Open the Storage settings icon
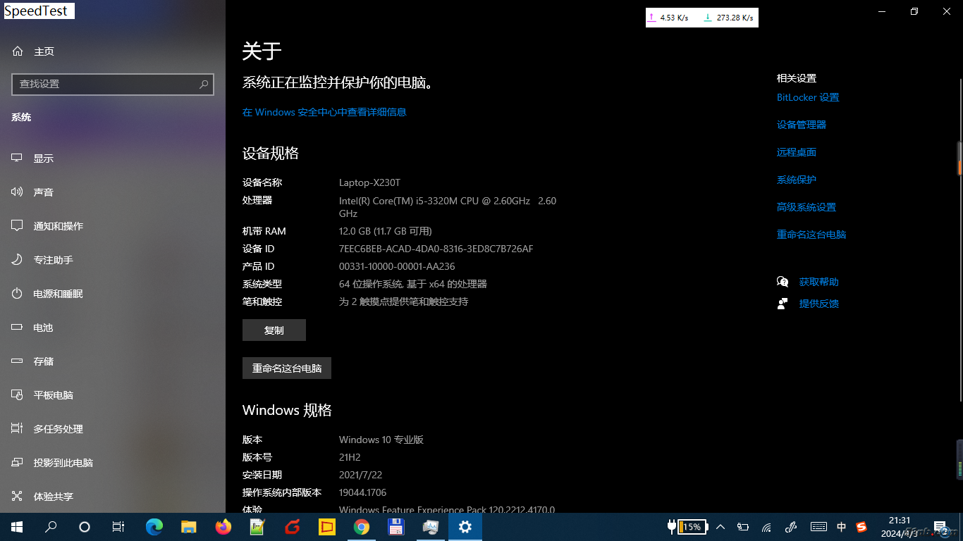Image resolution: width=963 pixels, height=541 pixels. (x=18, y=361)
